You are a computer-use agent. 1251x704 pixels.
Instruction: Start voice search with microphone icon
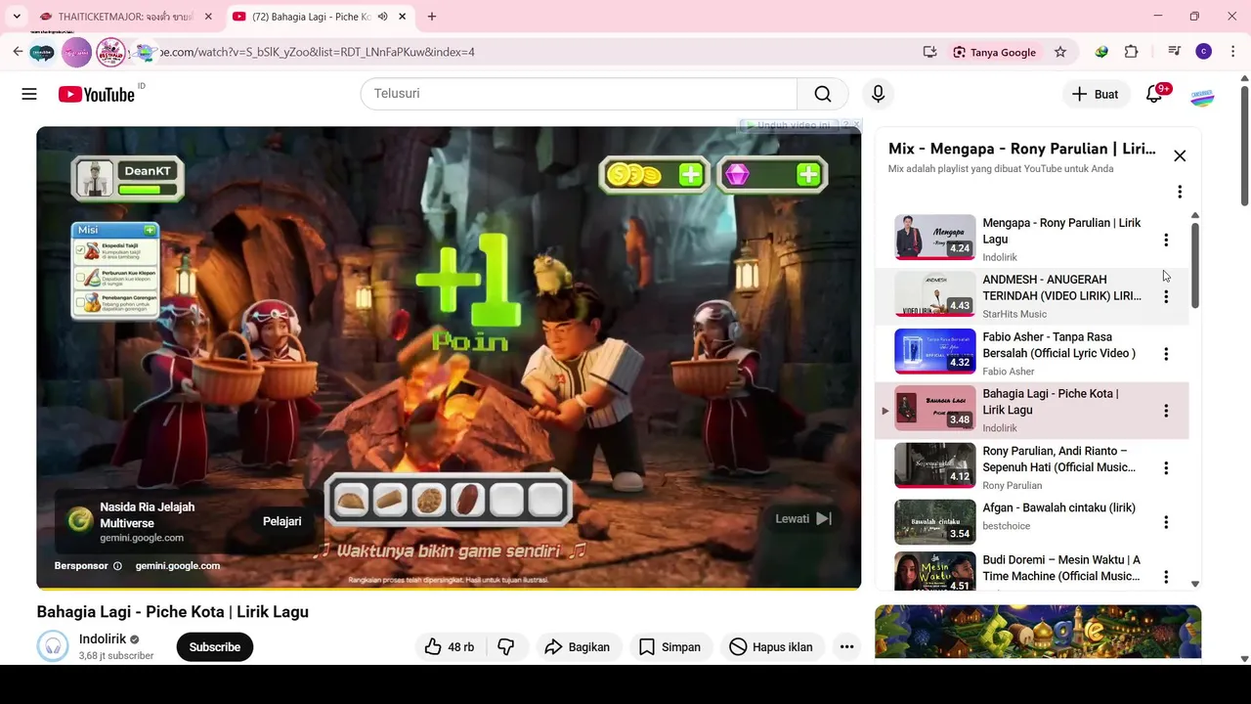[x=878, y=94]
